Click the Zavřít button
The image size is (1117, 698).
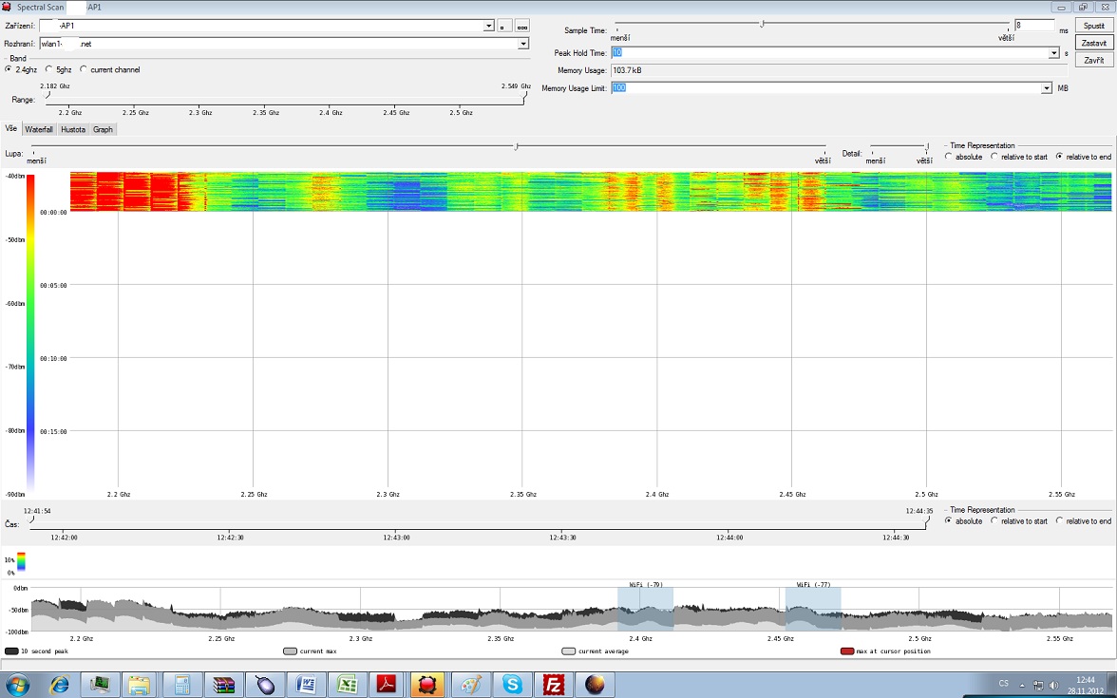pos(1093,61)
